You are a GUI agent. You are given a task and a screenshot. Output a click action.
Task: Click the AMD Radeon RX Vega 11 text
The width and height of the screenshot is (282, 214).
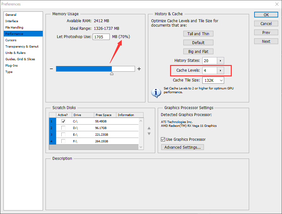[x=189, y=126]
